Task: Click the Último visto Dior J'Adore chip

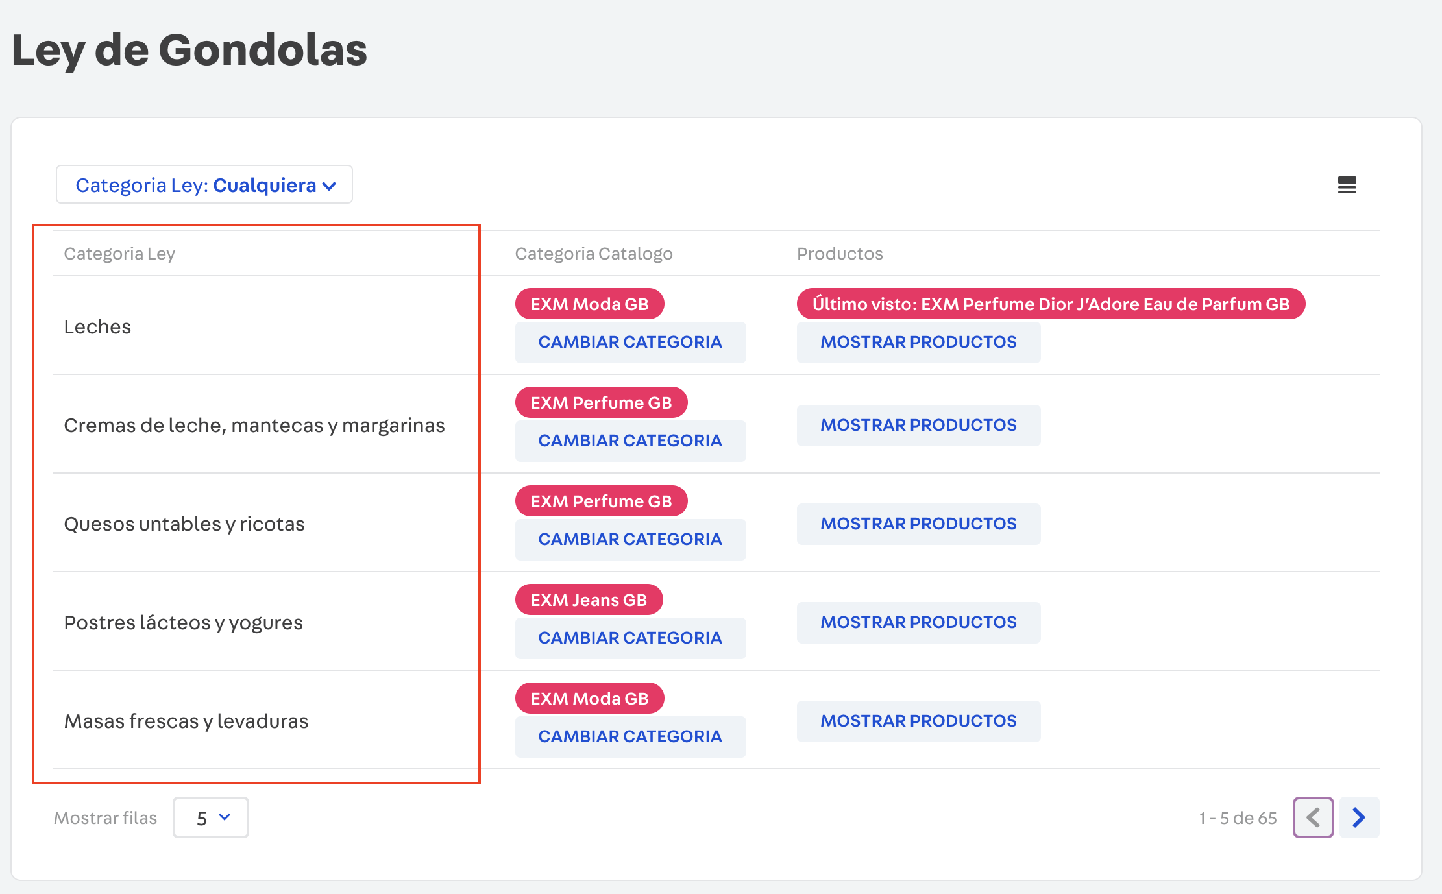Action: point(1051,304)
